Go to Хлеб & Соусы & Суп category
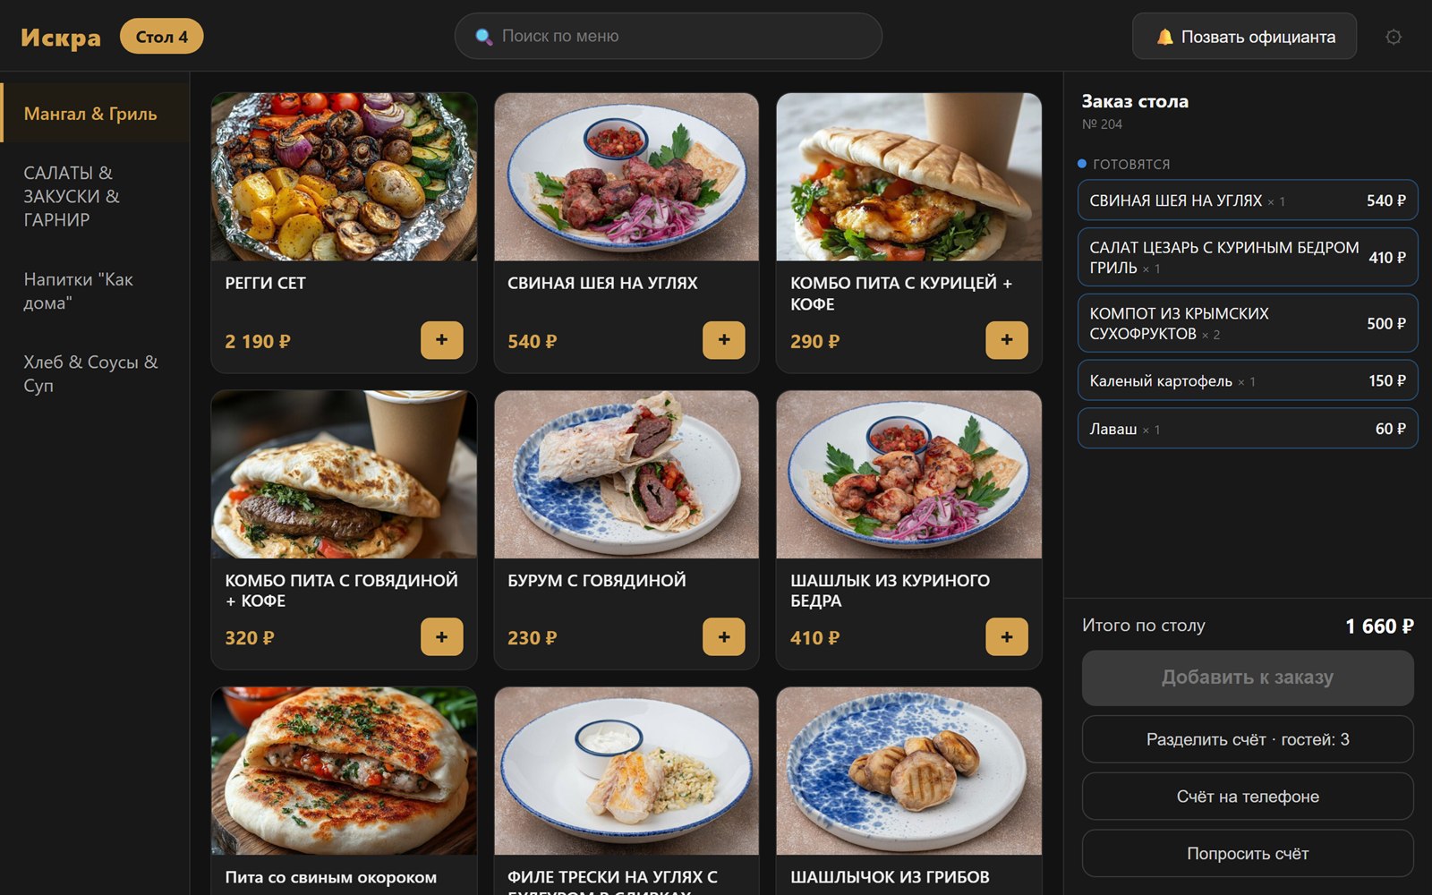Viewport: 1432px width, 895px height. 95,373
